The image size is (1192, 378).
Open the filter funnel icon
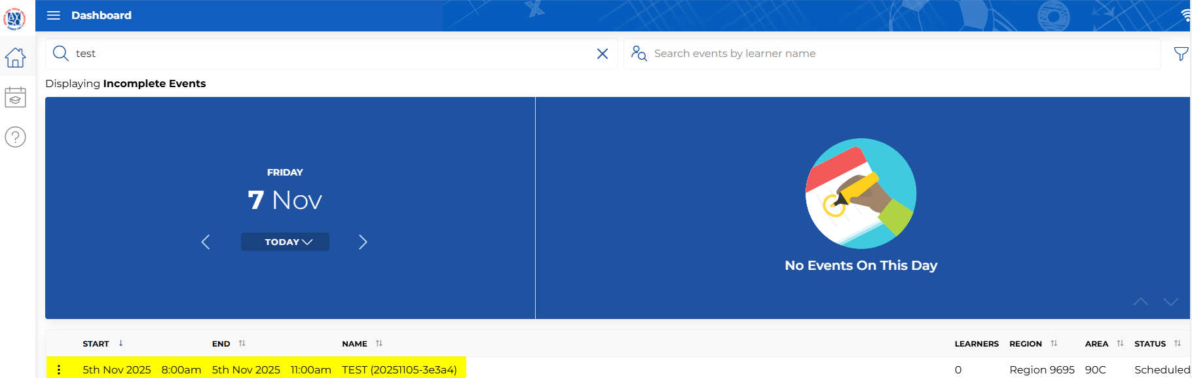pos(1180,54)
